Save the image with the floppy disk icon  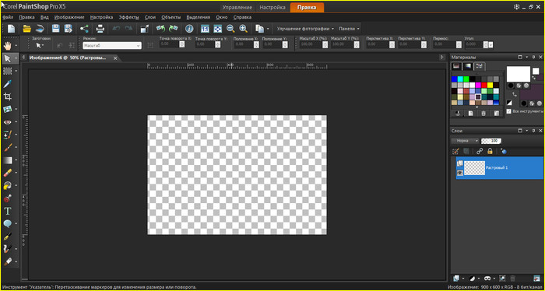[55, 29]
